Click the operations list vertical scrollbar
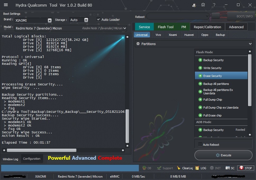Screen dimensions: 256x180 [x=250, y=80]
